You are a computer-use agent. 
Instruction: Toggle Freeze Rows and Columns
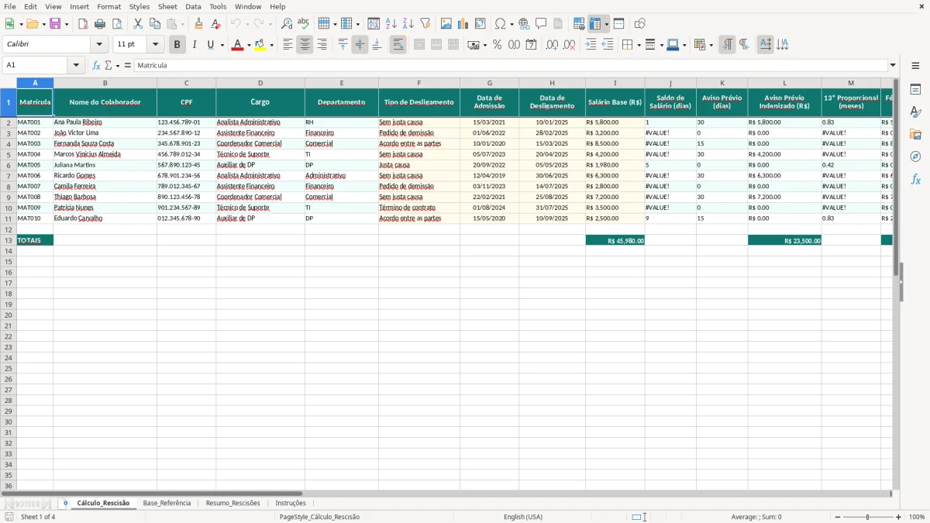click(x=595, y=24)
